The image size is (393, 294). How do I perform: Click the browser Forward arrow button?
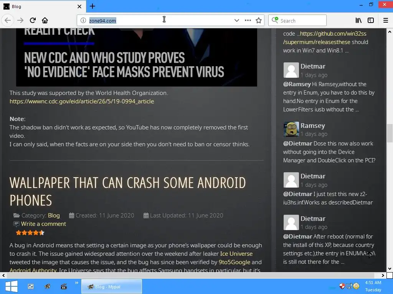(x=20, y=20)
